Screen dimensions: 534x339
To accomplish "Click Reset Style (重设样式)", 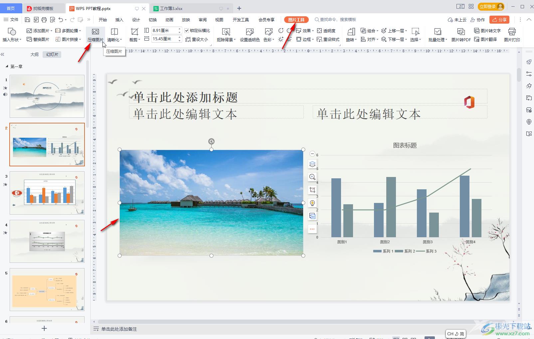I will (x=328, y=39).
